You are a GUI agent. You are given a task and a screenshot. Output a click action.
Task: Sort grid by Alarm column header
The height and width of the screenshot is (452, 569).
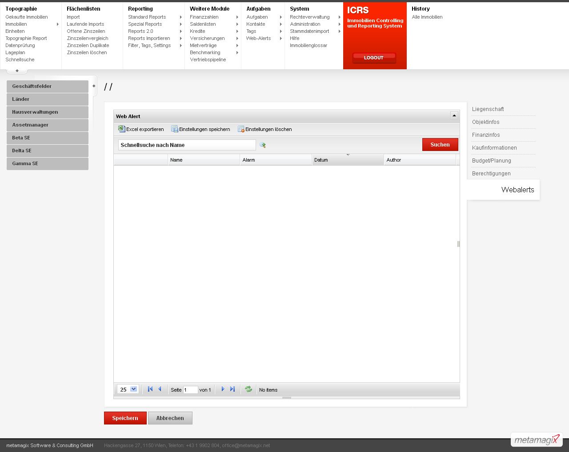pyautogui.click(x=276, y=160)
